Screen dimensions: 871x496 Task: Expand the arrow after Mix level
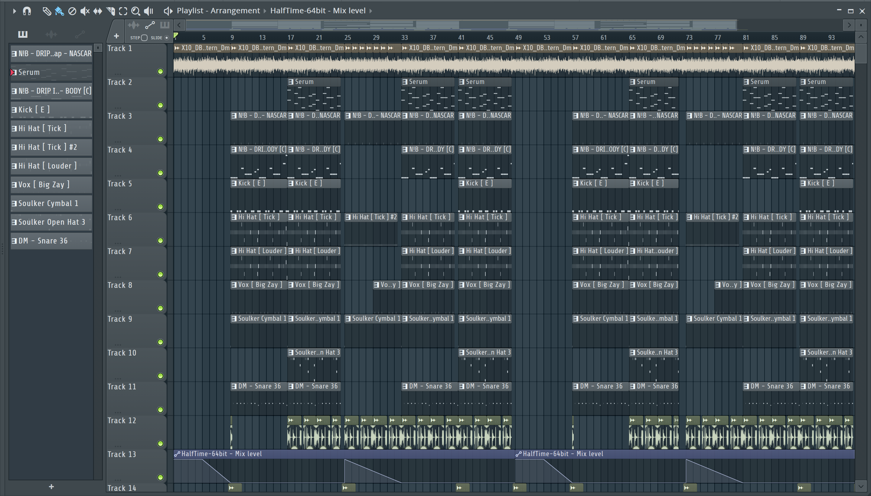pos(371,11)
